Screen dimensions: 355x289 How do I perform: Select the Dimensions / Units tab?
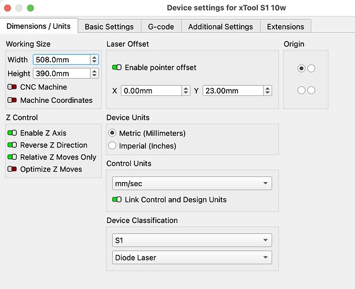pyautogui.click(x=39, y=26)
